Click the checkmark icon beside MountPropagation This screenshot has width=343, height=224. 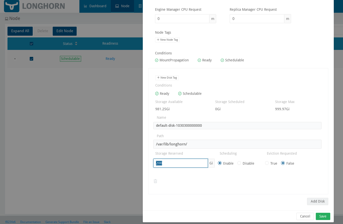157,60
